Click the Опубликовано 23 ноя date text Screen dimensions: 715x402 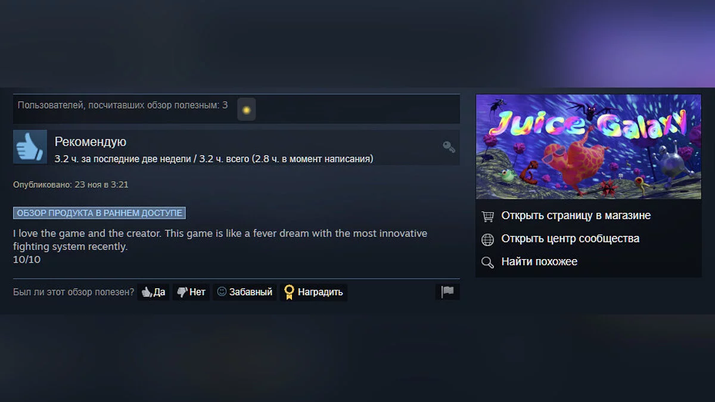tap(71, 185)
